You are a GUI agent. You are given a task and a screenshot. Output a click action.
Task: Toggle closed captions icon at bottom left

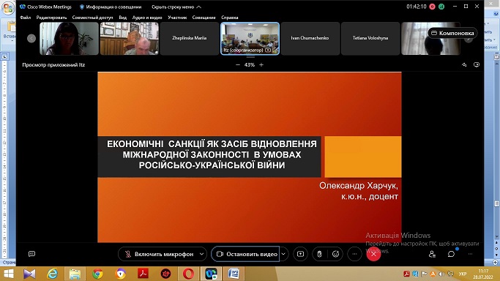click(x=31, y=254)
